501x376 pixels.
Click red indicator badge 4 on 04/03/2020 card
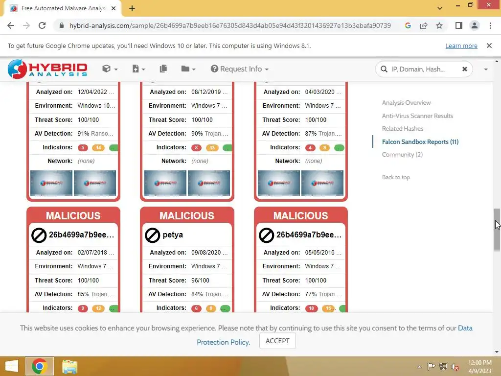point(310,148)
